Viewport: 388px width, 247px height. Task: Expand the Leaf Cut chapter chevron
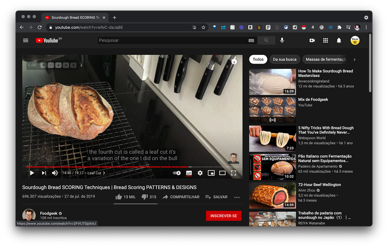104,173
